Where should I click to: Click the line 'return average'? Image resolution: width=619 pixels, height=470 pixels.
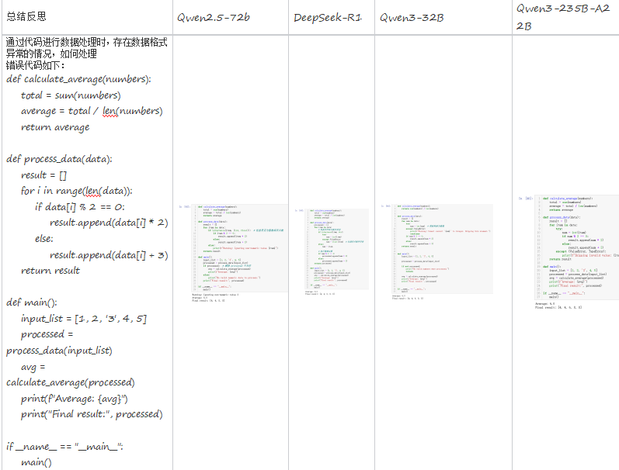click(55, 127)
